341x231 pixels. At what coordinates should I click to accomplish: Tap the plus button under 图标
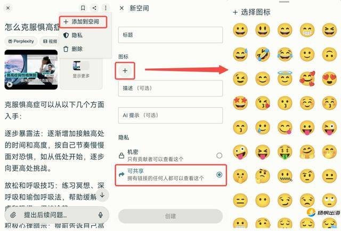click(125, 71)
